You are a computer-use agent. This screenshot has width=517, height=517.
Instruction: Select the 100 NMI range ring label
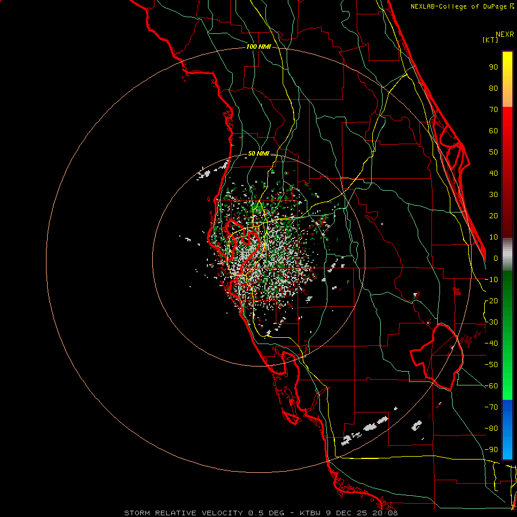[x=258, y=47]
